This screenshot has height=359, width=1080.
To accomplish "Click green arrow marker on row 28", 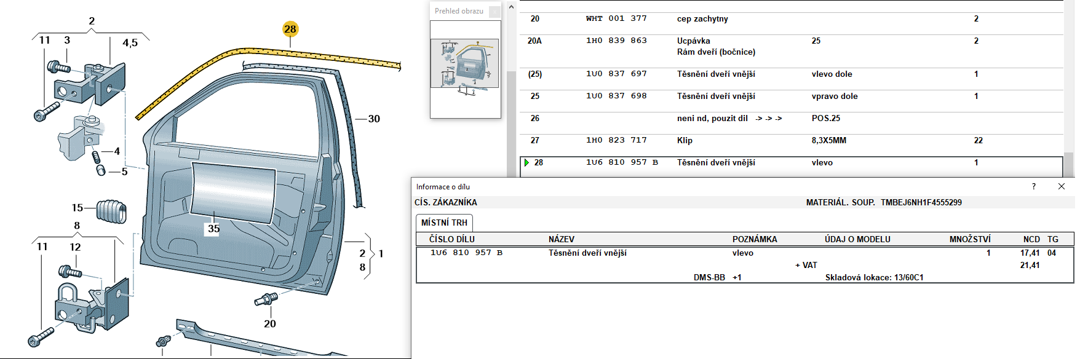I will click(x=526, y=162).
